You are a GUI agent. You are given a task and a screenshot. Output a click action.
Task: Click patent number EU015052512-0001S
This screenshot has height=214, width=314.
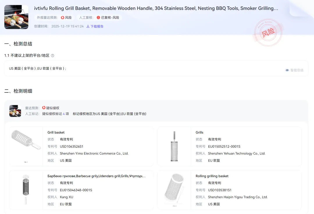click(x=224, y=147)
